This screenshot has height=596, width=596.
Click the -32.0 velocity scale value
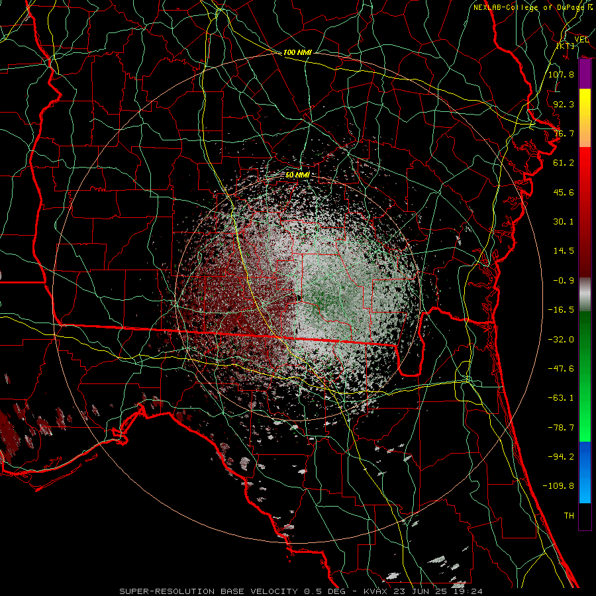561,340
